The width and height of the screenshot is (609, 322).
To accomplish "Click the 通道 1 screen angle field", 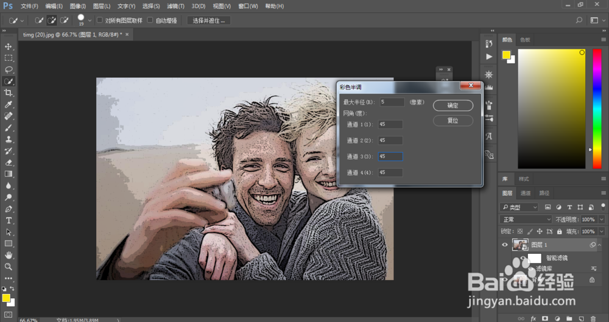I will coord(390,124).
